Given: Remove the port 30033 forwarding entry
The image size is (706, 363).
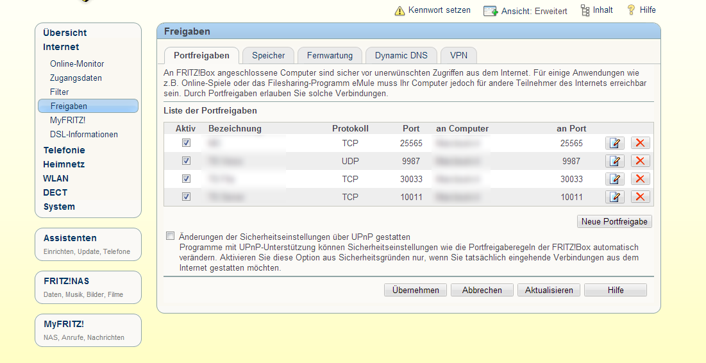Looking at the screenshot, I should click(640, 179).
